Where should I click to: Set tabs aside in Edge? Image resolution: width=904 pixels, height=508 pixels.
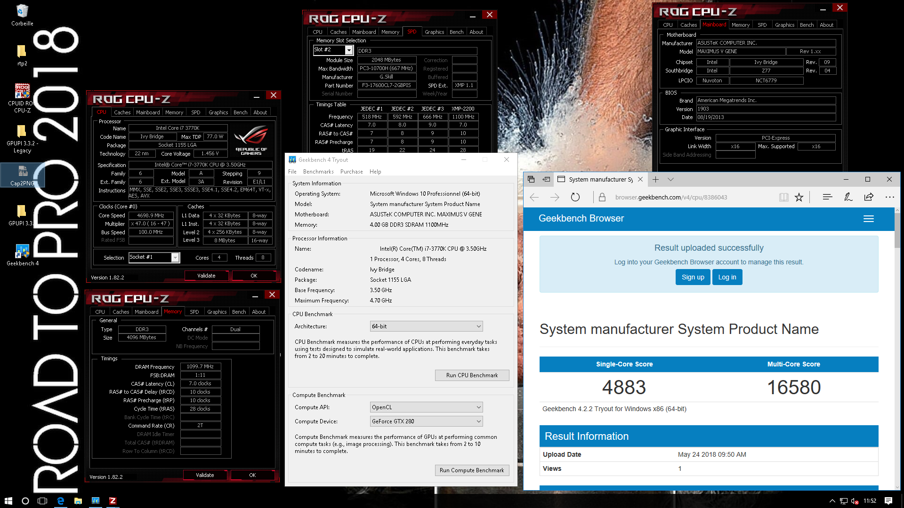pos(546,179)
